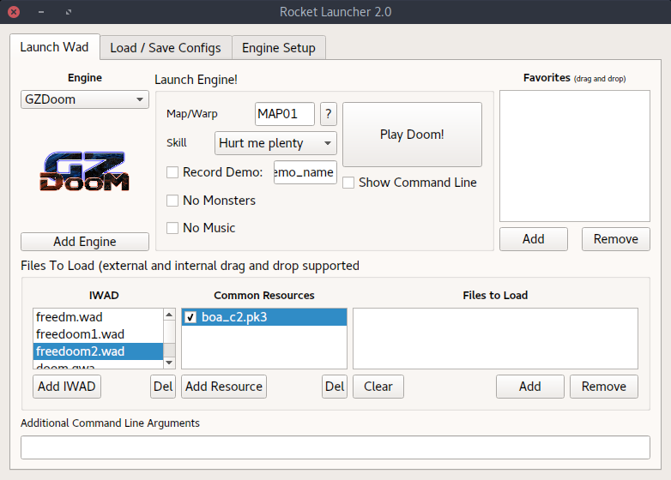Select freedm.wad in the IWAD list

point(98,317)
